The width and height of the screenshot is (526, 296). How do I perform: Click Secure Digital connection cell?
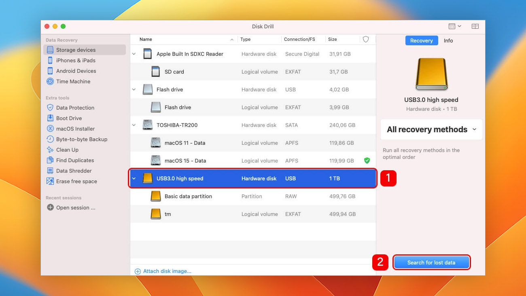tap(302, 54)
